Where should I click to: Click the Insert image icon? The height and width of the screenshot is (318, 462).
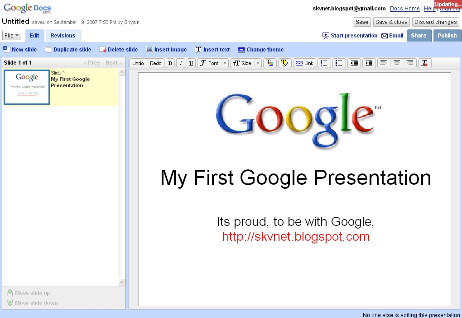pos(149,49)
